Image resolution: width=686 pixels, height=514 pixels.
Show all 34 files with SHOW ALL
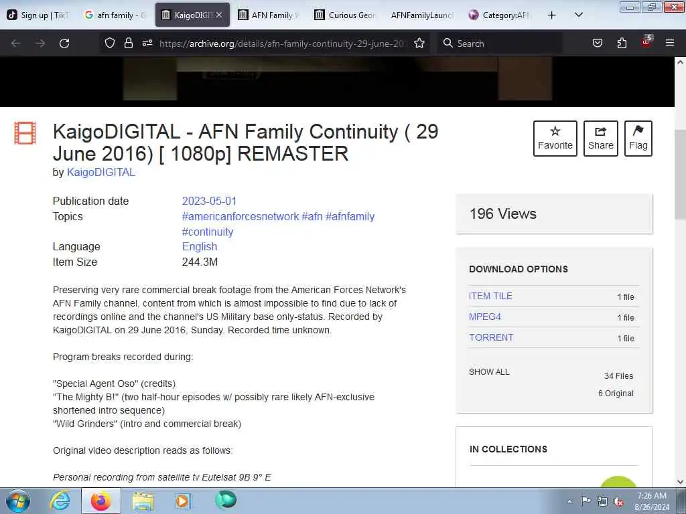point(489,372)
